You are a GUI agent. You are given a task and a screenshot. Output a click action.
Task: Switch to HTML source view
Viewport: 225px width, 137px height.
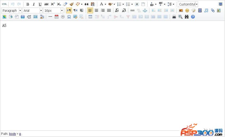(x=4, y=4)
